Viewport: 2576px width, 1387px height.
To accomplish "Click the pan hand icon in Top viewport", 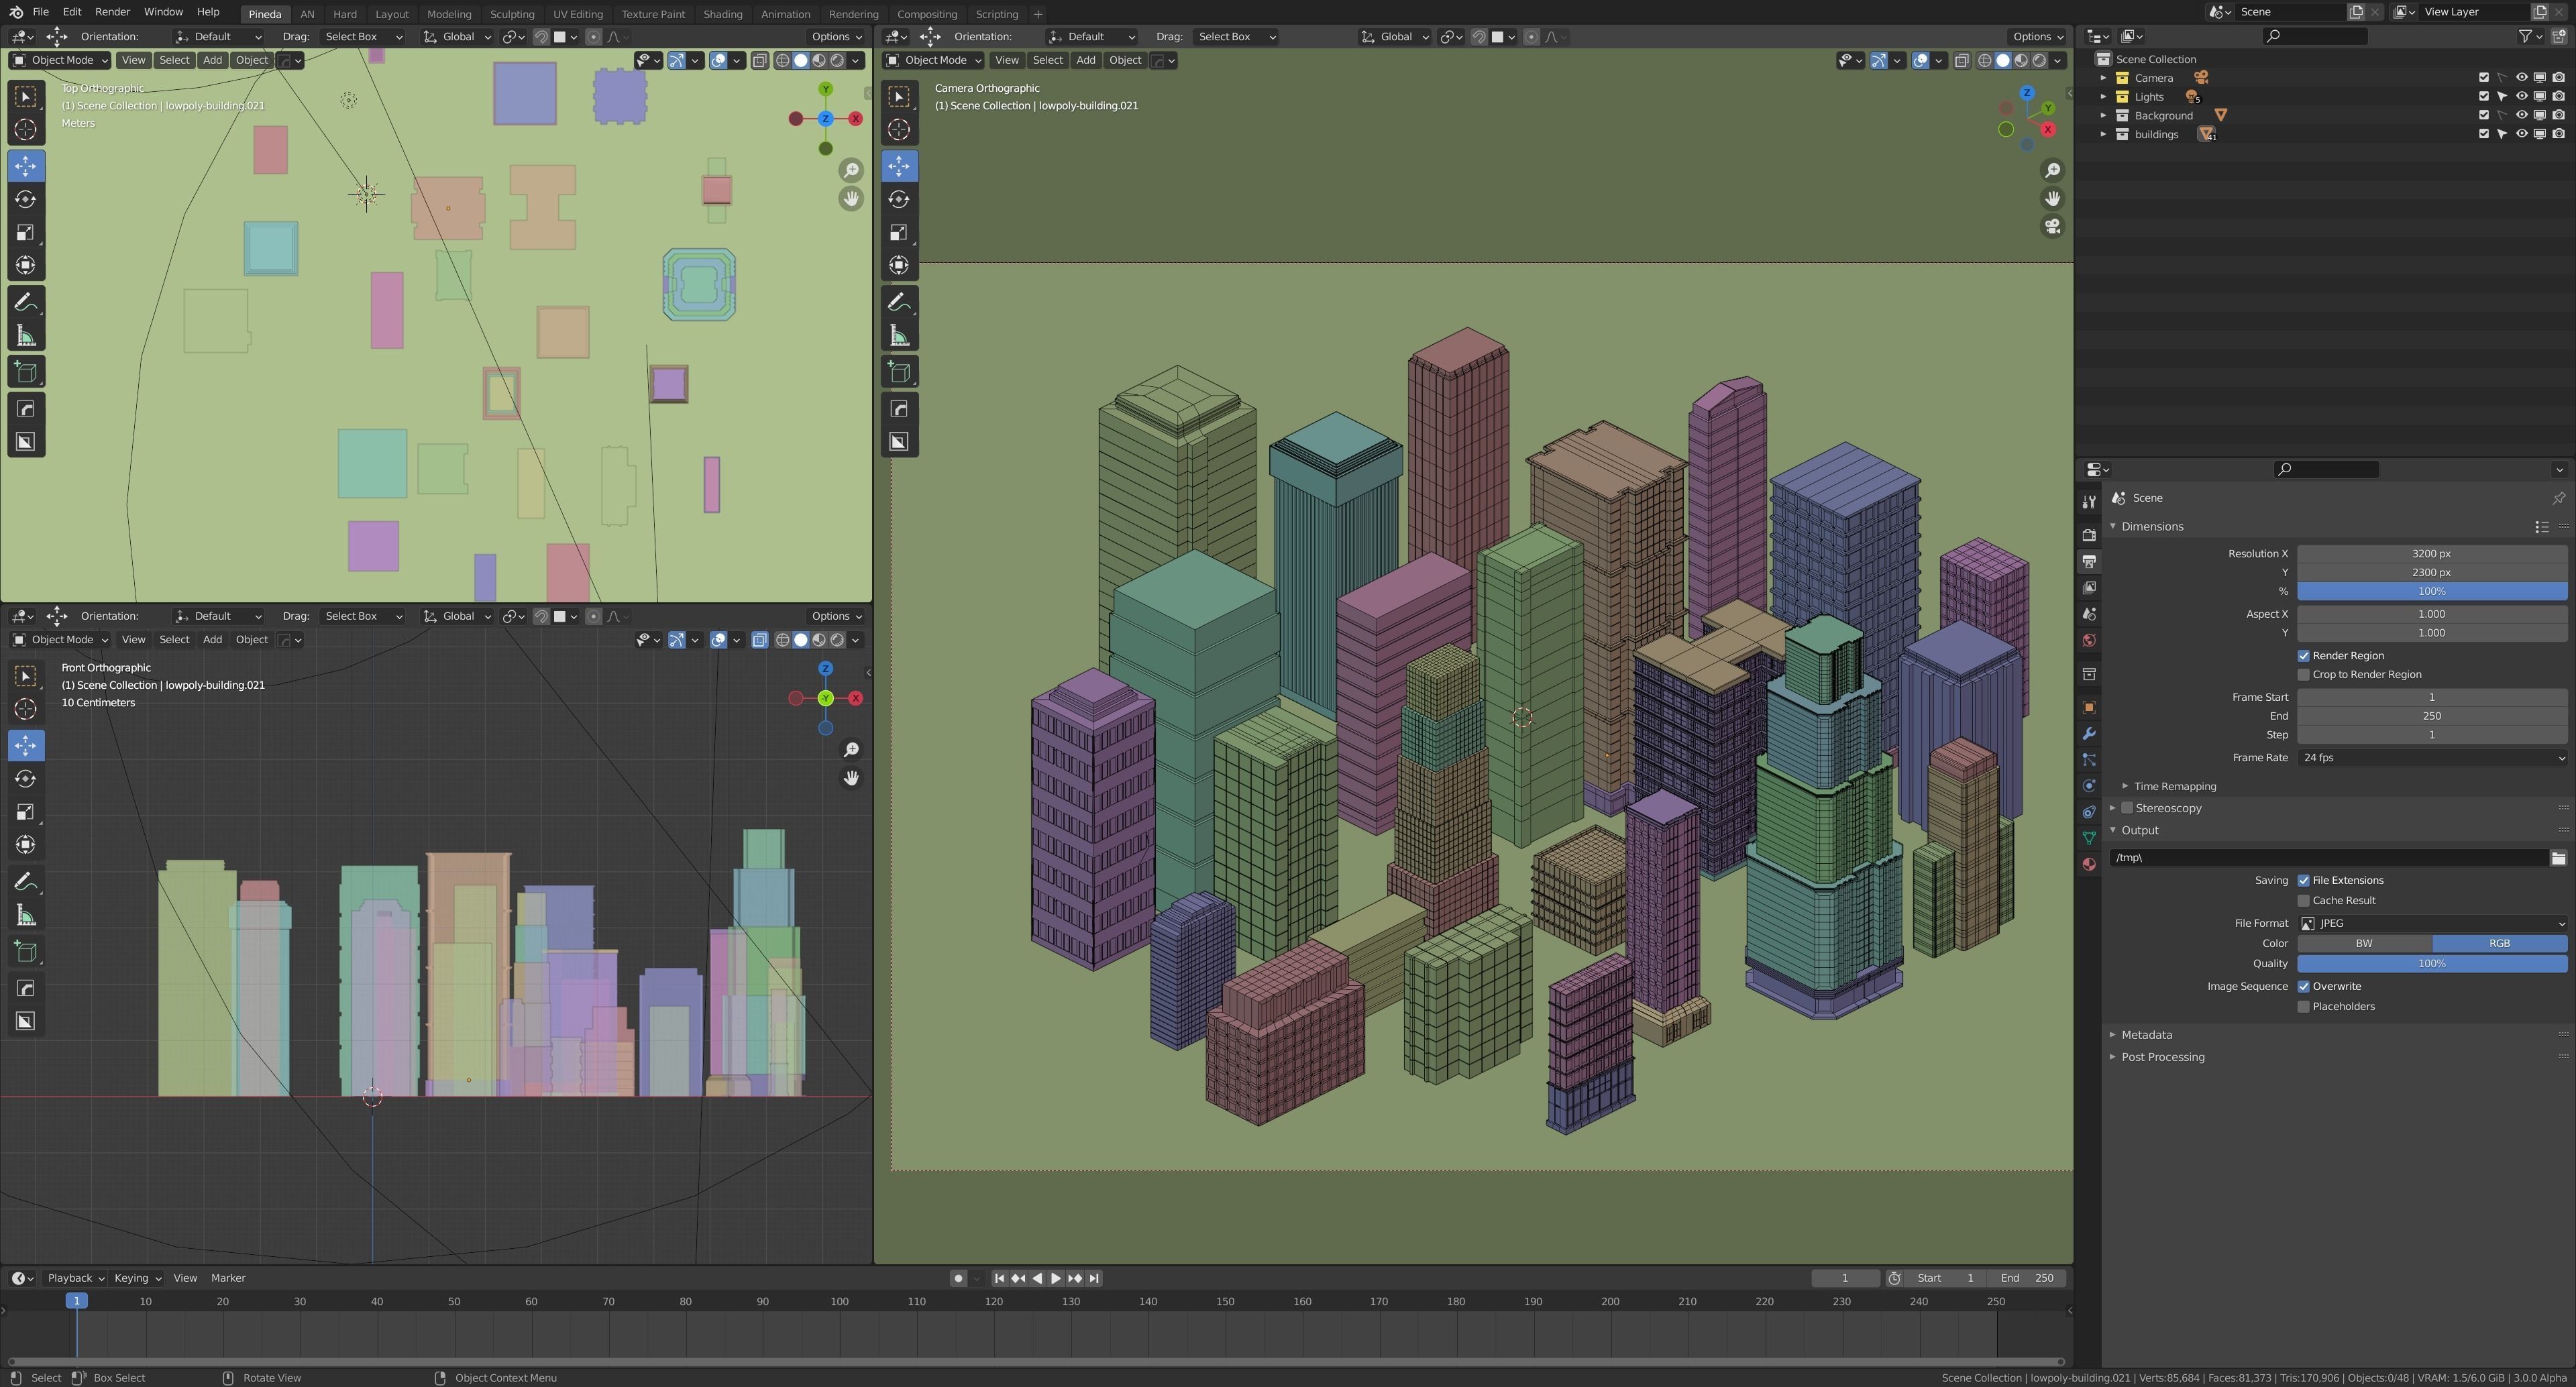I will [851, 198].
